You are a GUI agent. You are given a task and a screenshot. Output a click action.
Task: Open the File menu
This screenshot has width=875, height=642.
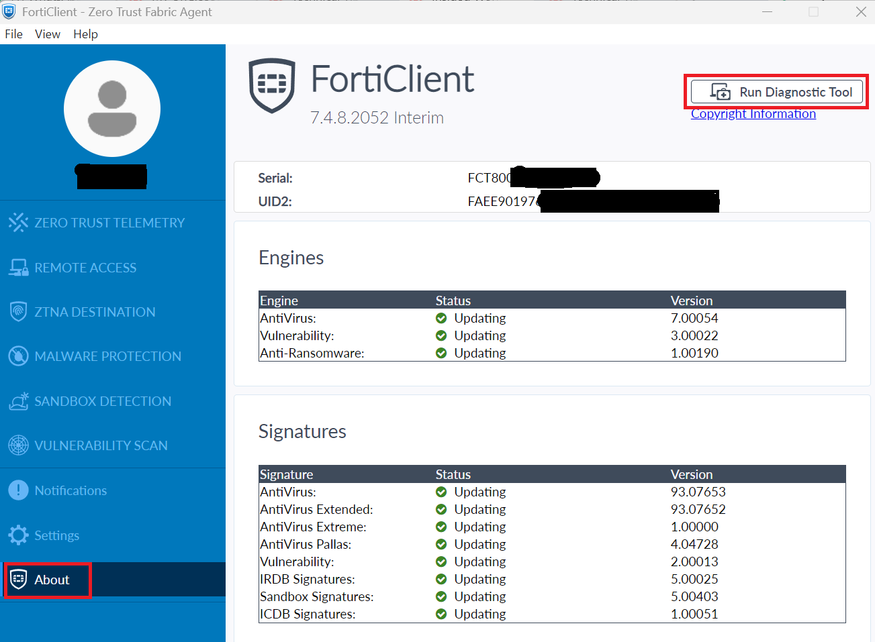[13, 34]
